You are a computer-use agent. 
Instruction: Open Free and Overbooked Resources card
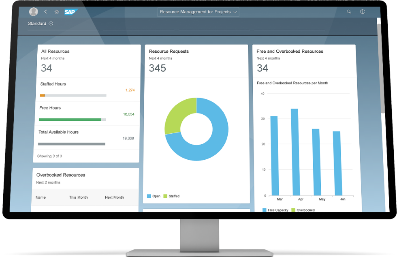290,51
